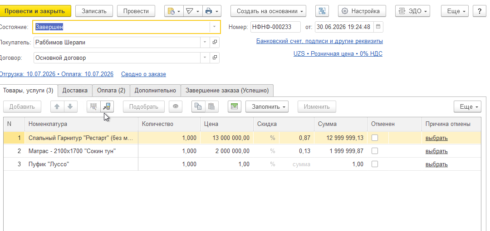Switch to the Доставка tab
Screen dimensions: 490x231
(x=75, y=91)
